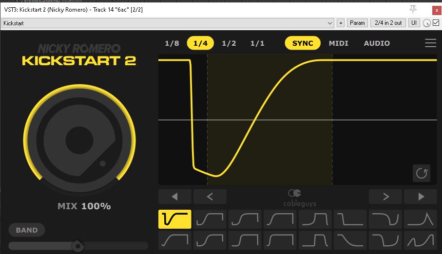442x254 pixels.
Task: Close the Kickstart FX window
Action: [437, 10]
